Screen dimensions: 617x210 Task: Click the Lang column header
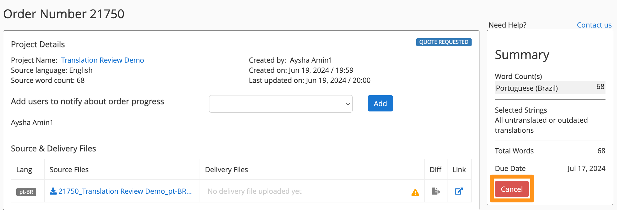click(24, 170)
